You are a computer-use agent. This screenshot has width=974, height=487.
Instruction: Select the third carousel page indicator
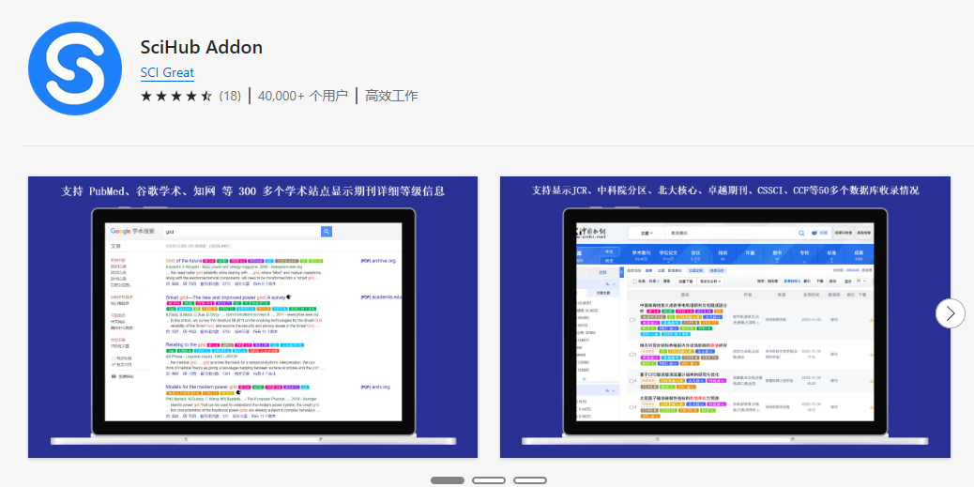point(530,480)
